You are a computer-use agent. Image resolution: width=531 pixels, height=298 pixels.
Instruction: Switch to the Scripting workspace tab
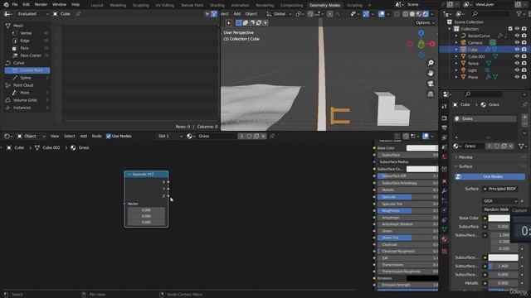tap(354, 5)
